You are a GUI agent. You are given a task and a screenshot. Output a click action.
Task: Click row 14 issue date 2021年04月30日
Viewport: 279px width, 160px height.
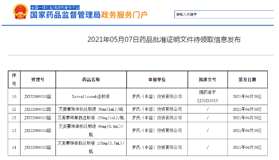248,148
